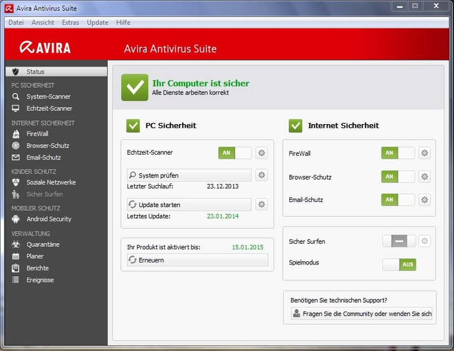Click the Status shield icon in sidebar

pyautogui.click(x=16, y=72)
